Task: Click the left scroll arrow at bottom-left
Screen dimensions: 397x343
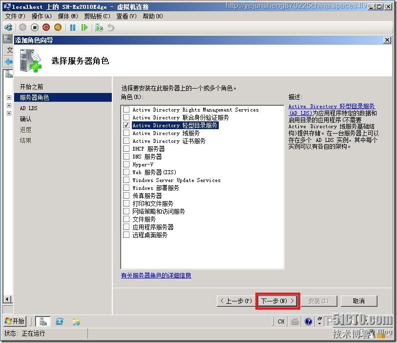Action: (x=7, y=299)
